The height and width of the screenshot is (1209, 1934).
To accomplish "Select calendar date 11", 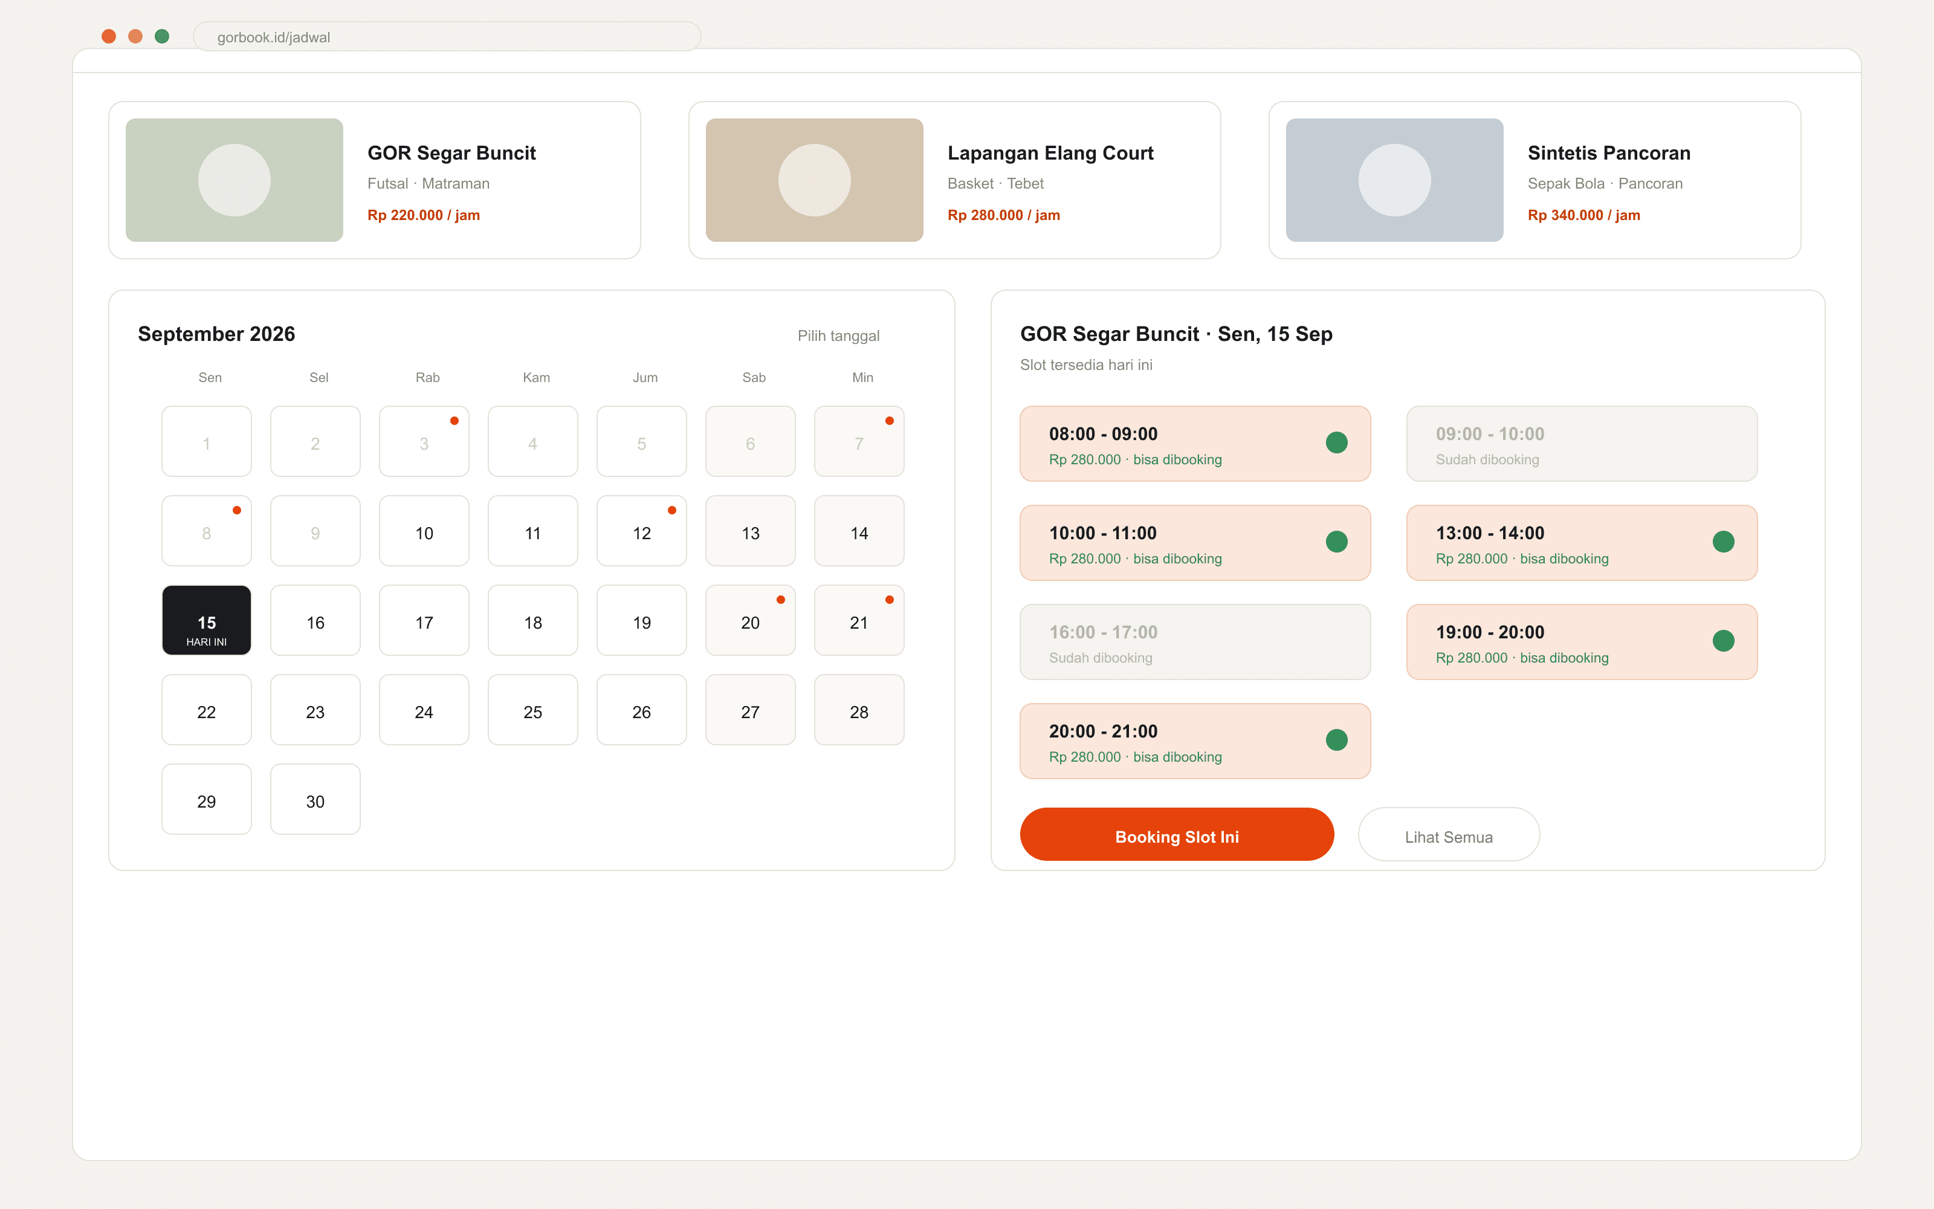I will click(x=533, y=531).
